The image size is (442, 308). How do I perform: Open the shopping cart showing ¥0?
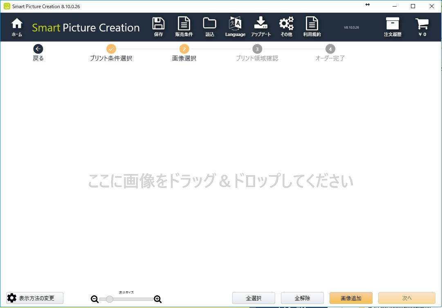point(422,24)
